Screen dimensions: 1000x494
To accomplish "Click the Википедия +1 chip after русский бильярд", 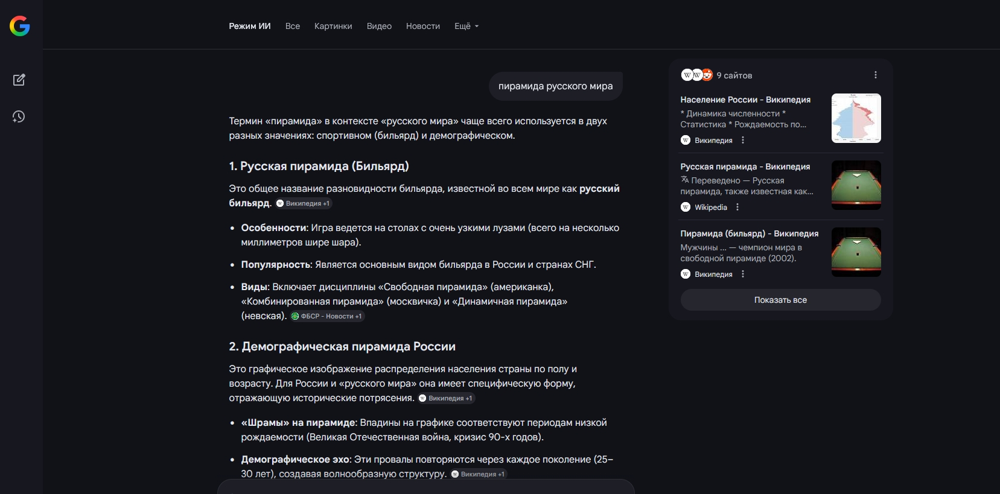I will point(304,203).
